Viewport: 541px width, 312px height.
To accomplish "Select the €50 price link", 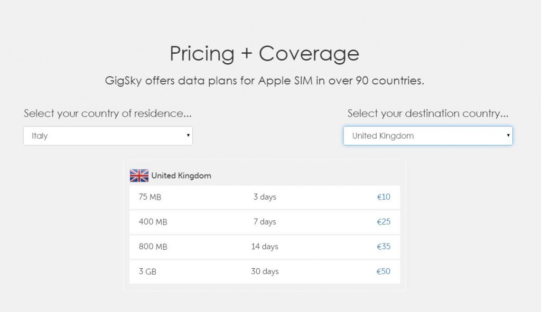I will coord(383,271).
